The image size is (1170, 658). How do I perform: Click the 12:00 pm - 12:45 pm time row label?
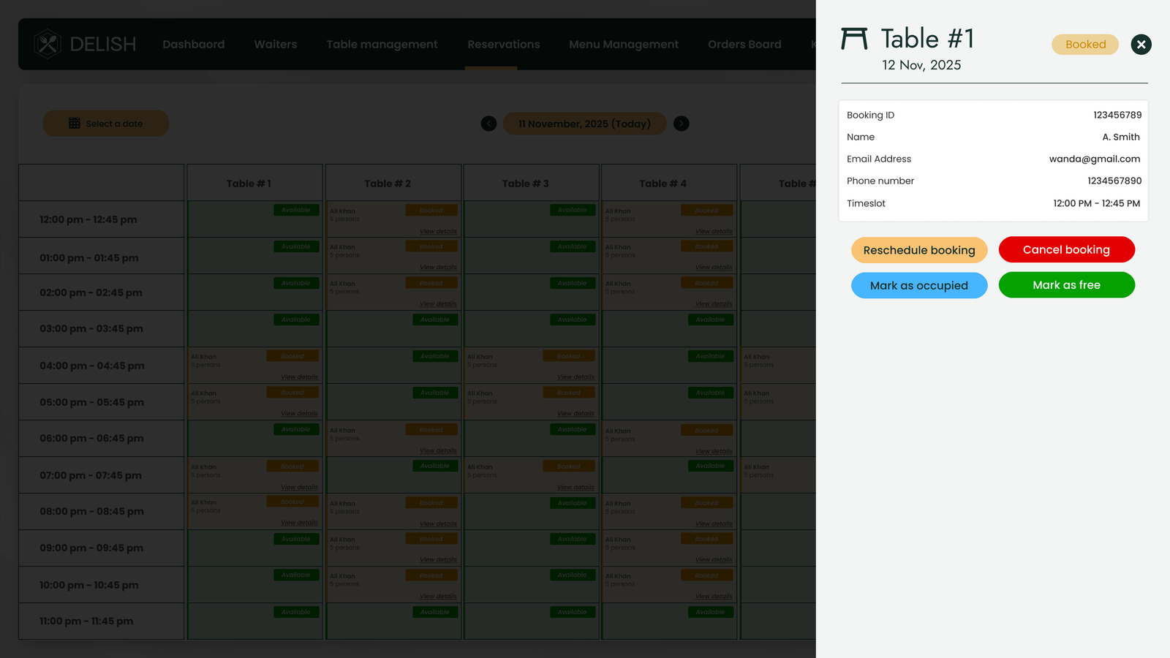pyautogui.click(x=88, y=219)
